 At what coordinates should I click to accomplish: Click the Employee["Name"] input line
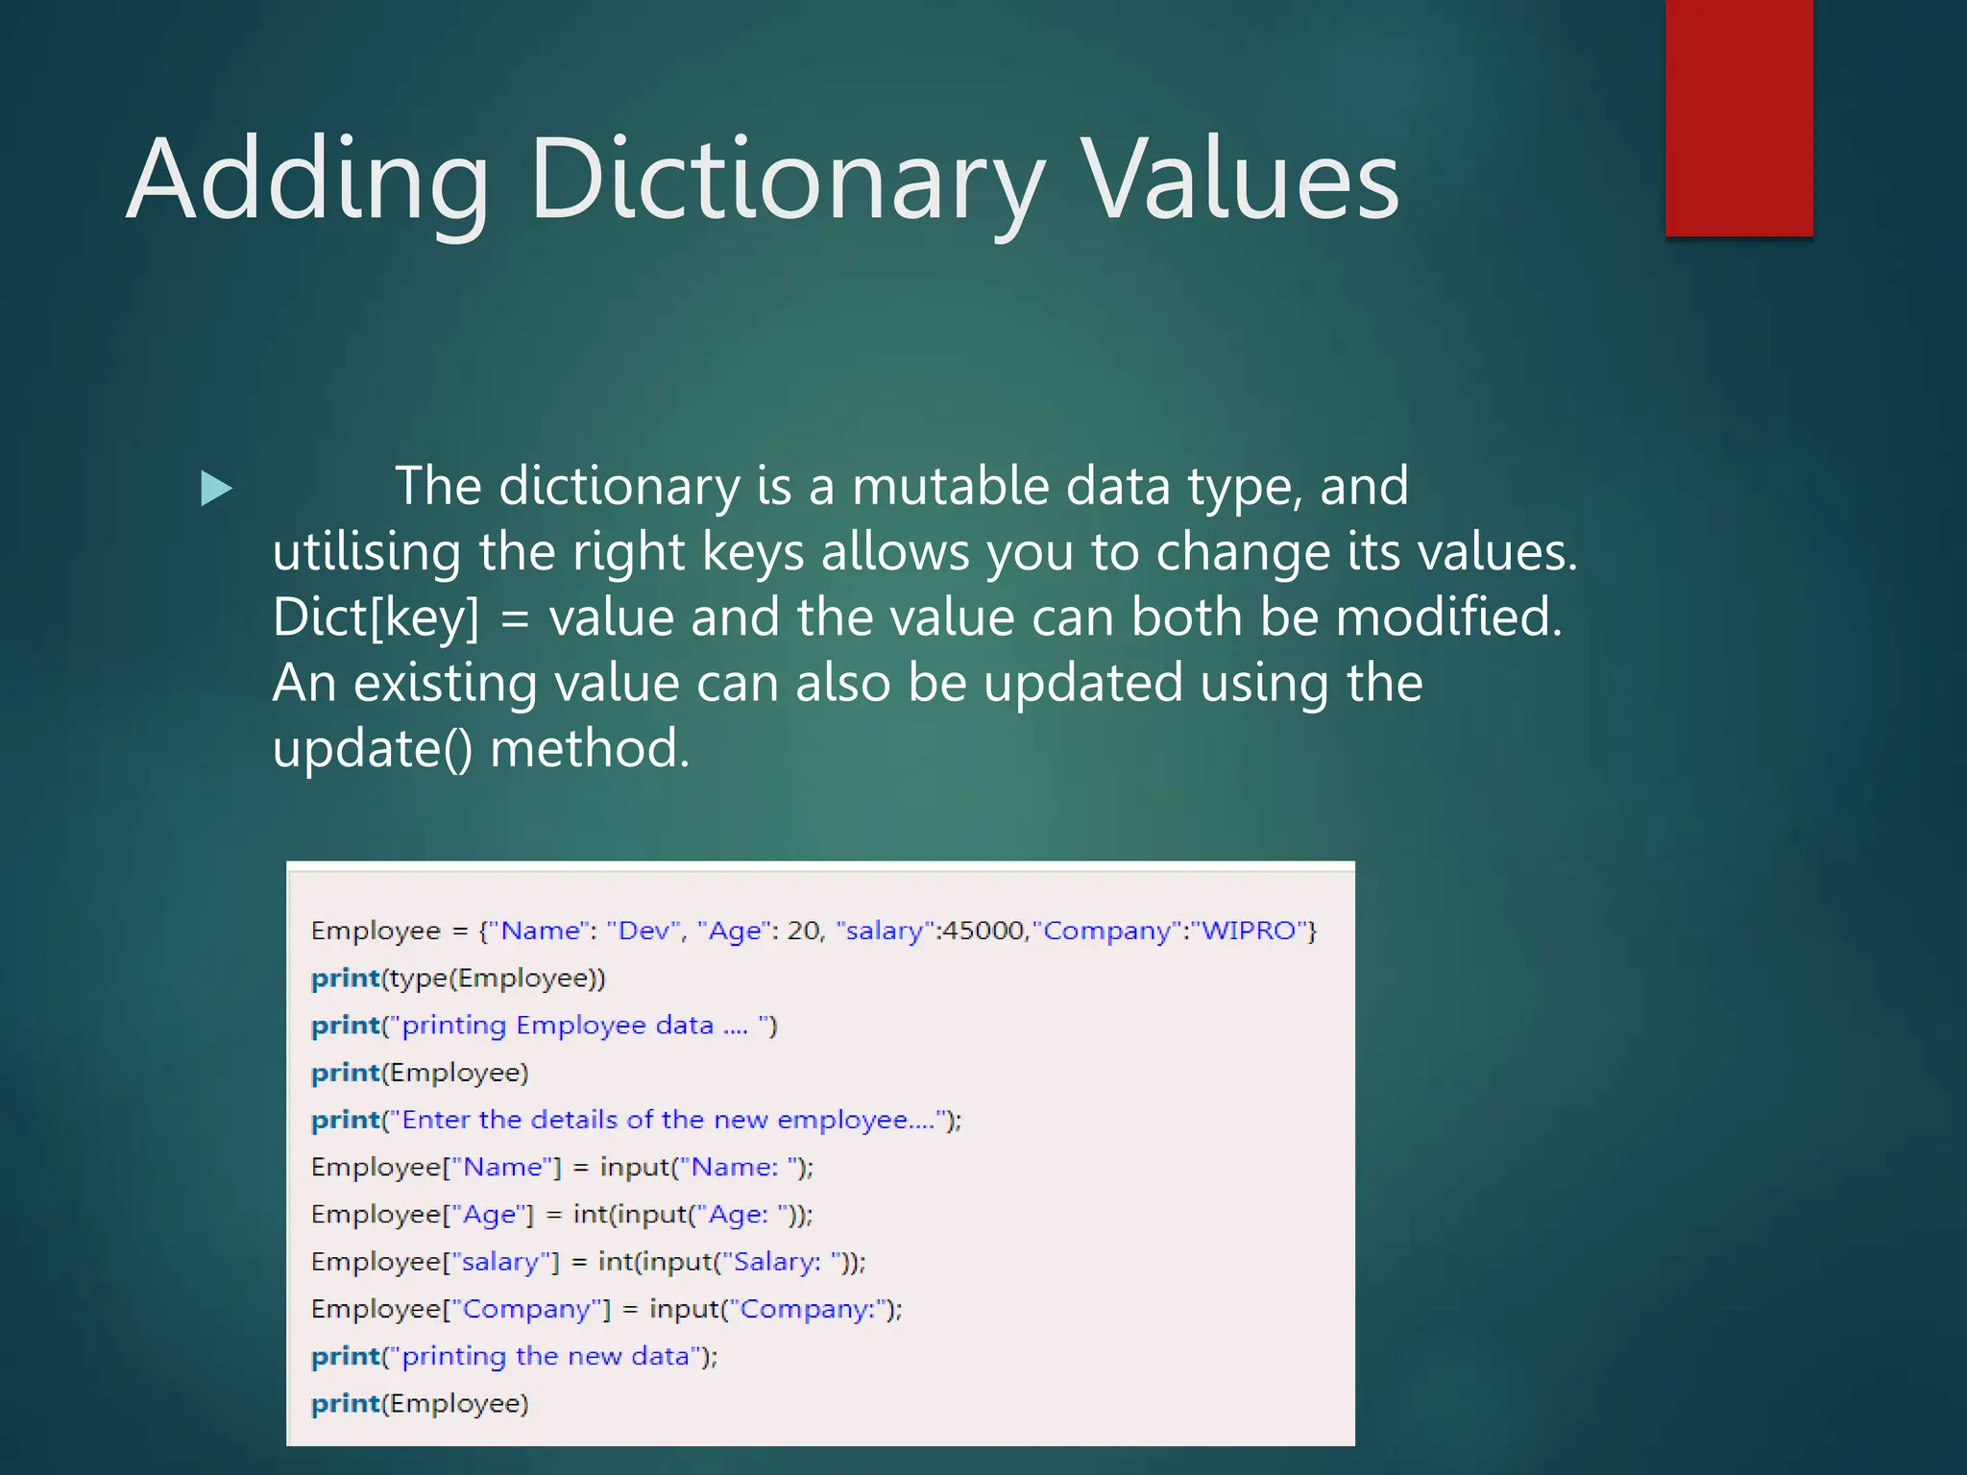click(x=562, y=1167)
